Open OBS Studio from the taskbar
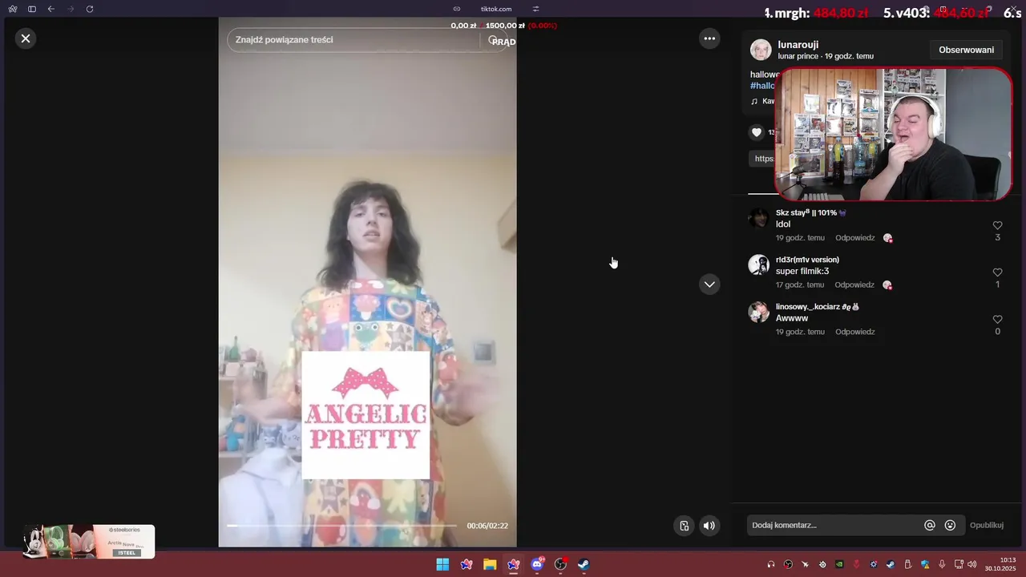This screenshot has height=577, width=1026. (560, 565)
